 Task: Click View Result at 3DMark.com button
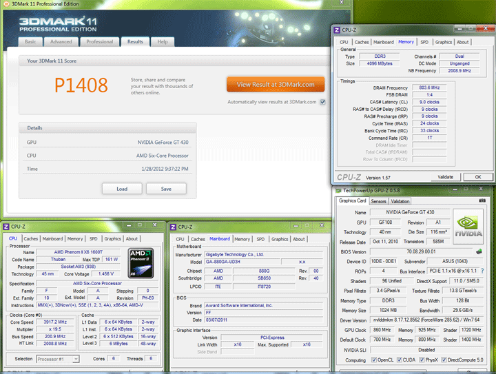point(276,85)
